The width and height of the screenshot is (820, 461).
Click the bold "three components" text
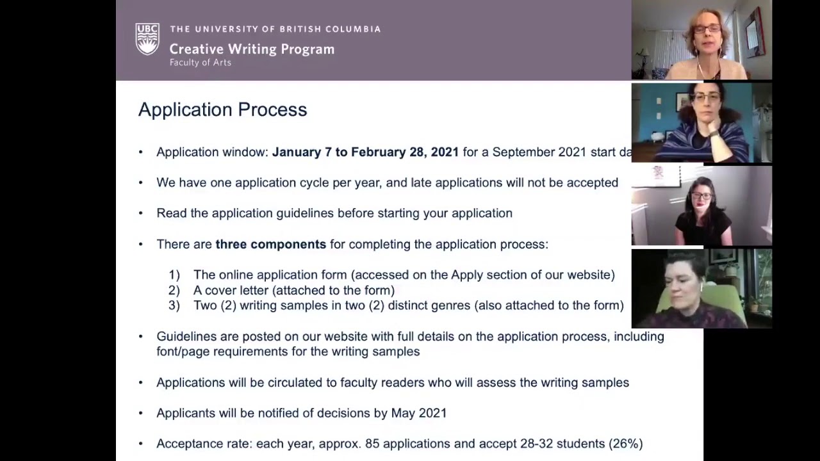tap(270, 245)
